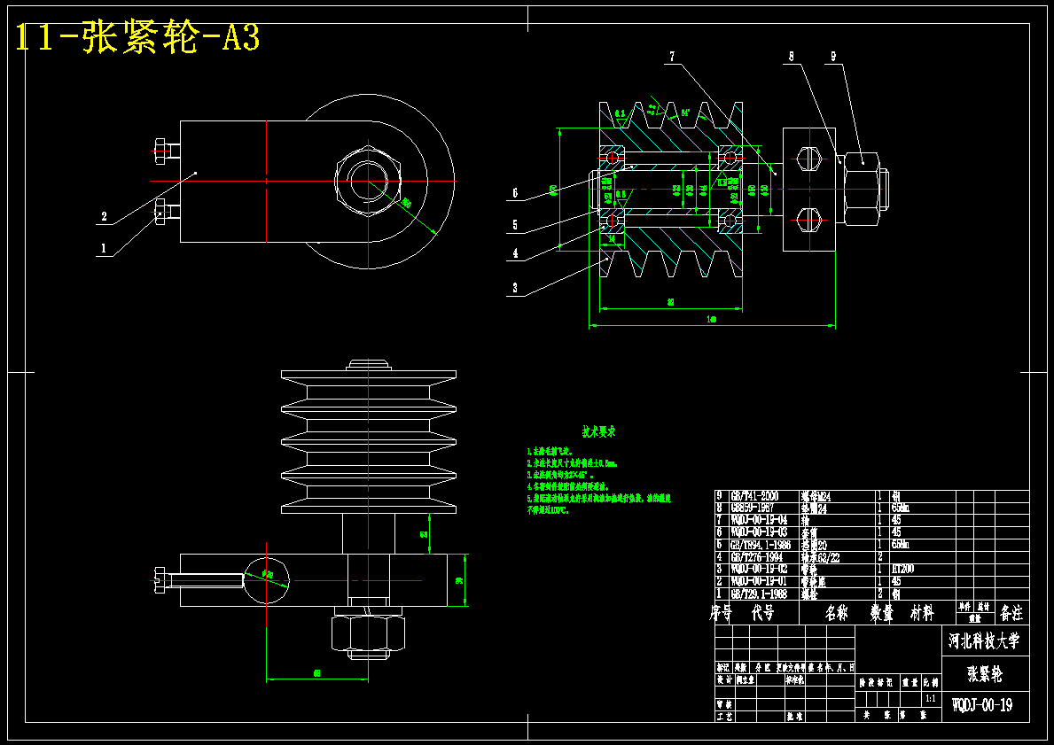The width and height of the screenshot is (1054, 745).
Task: Select the HT200 material entry
Action: point(902,569)
